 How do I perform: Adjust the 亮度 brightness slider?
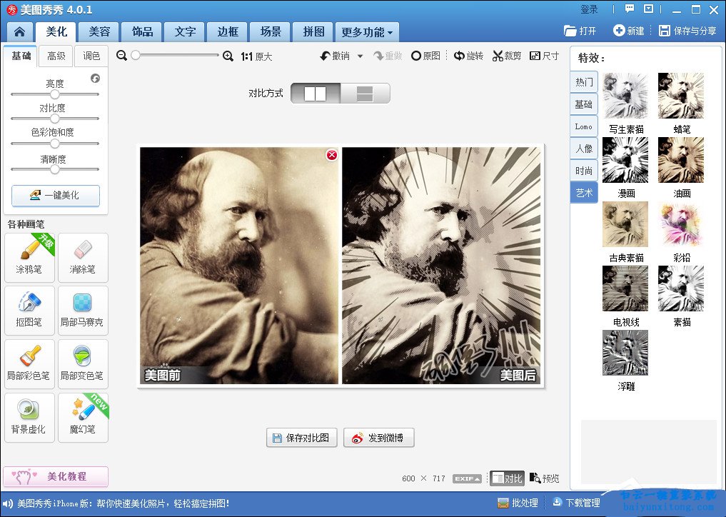tap(55, 93)
